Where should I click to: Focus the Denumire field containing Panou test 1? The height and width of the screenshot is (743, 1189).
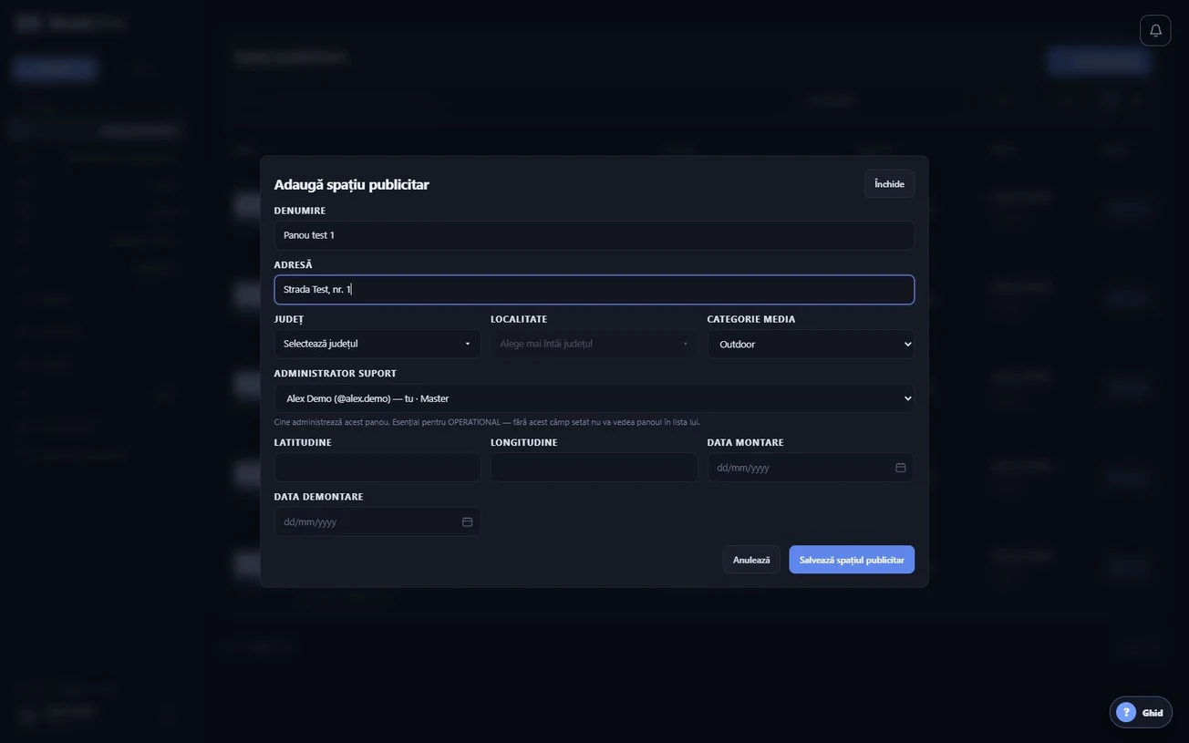pos(594,235)
